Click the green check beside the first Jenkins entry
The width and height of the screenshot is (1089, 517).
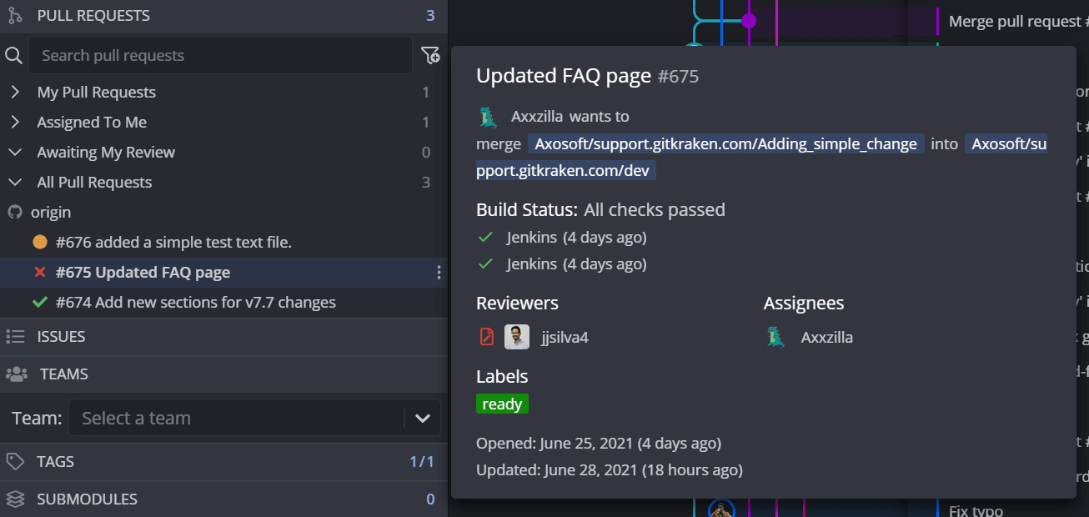tap(486, 237)
